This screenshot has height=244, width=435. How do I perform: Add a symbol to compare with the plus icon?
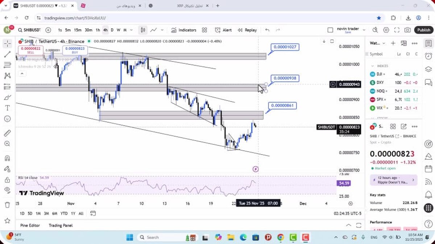48,30
